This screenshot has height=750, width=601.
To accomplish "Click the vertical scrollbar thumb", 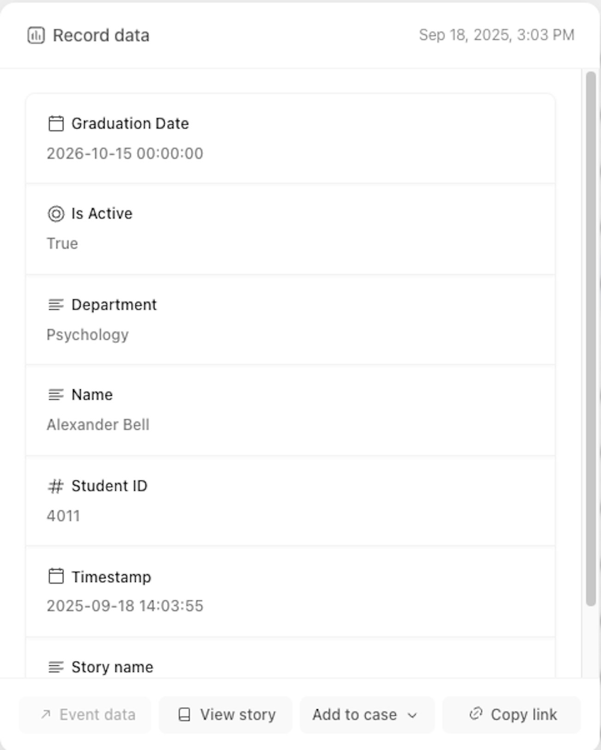I will (590, 338).
